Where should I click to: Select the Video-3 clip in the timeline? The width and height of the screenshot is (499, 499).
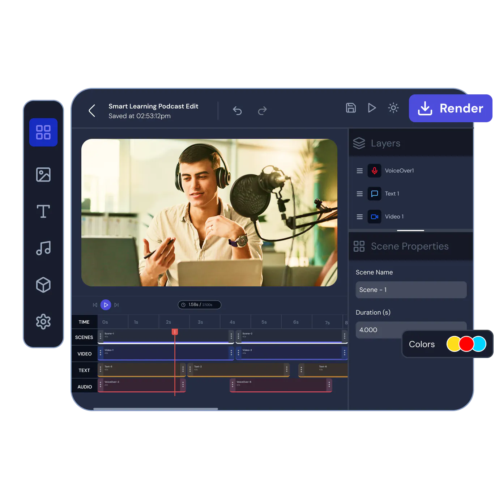click(x=291, y=353)
